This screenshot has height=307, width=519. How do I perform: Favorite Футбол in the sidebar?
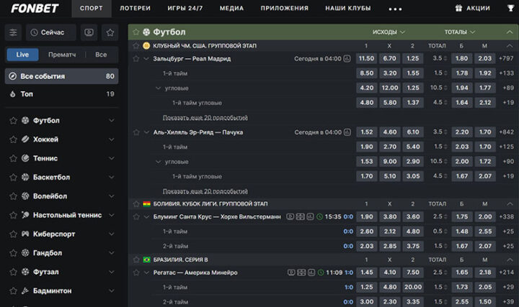point(13,121)
